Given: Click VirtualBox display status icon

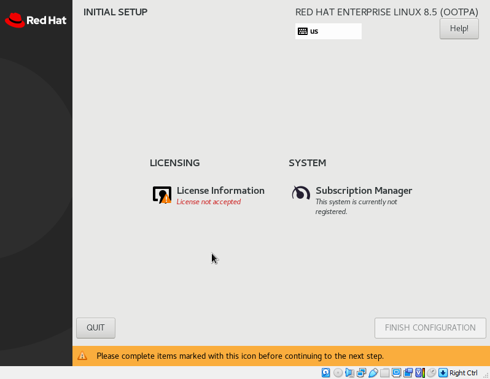Looking at the screenshot, I should pos(396,373).
